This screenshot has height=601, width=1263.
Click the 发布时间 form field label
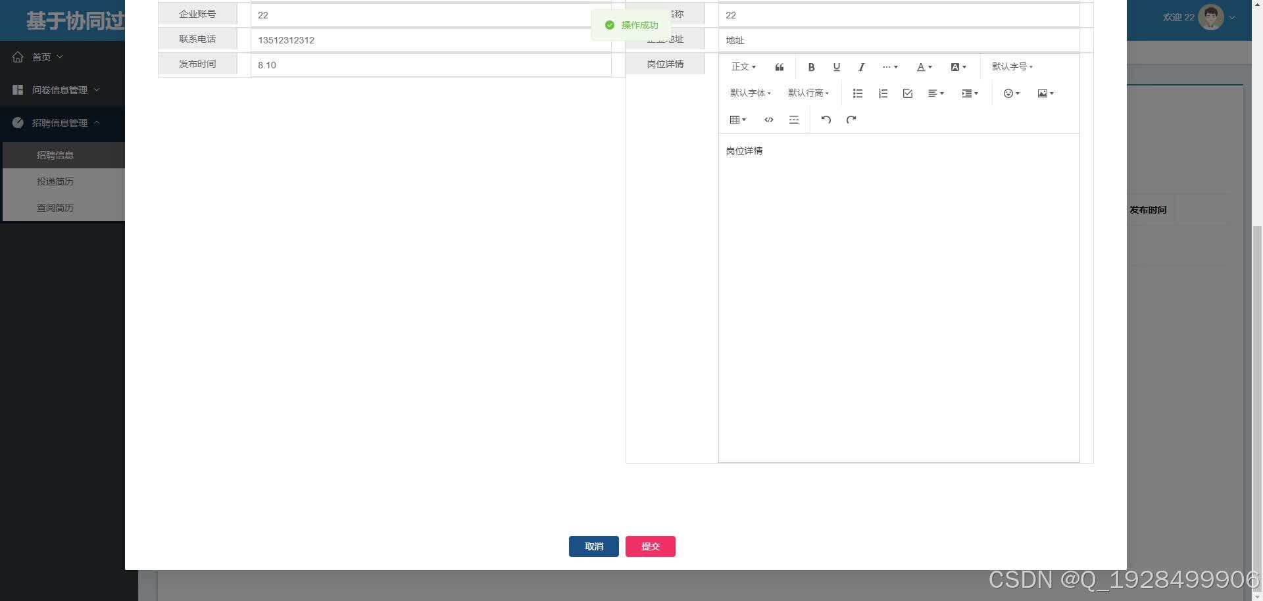197,64
